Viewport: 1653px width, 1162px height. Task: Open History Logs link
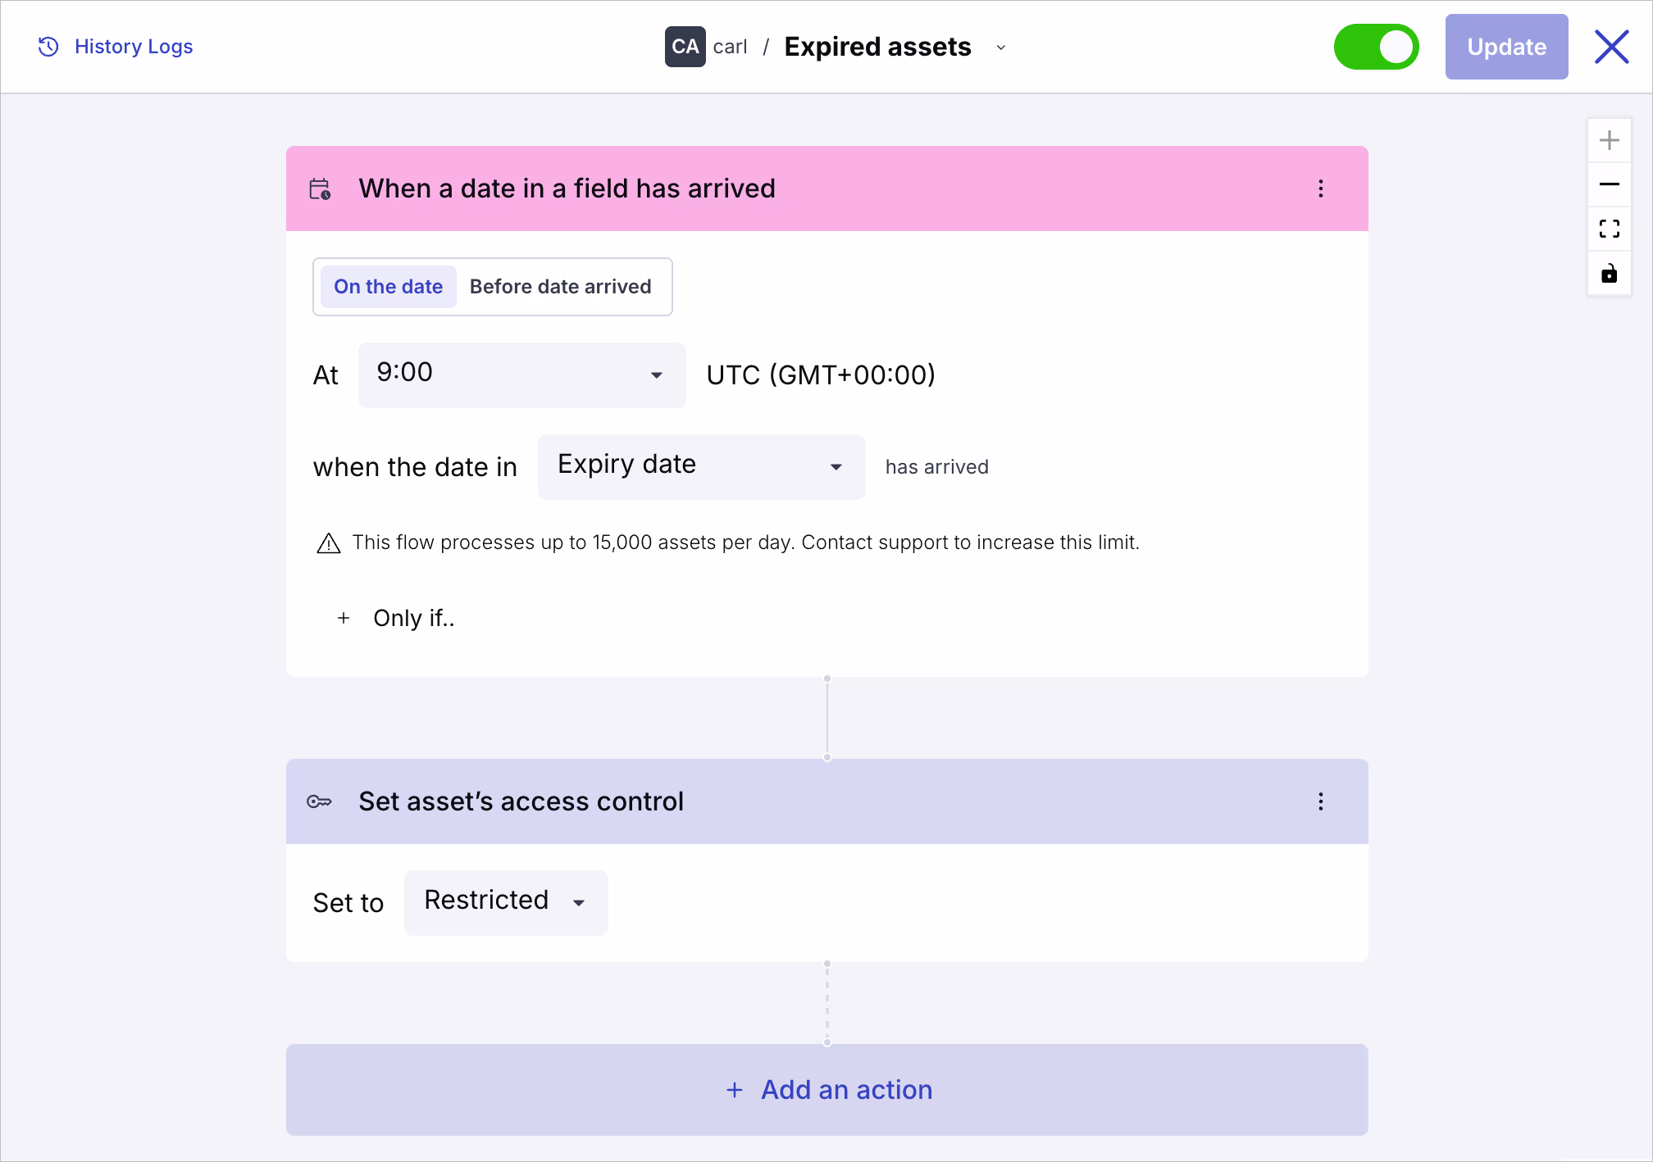(x=134, y=47)
